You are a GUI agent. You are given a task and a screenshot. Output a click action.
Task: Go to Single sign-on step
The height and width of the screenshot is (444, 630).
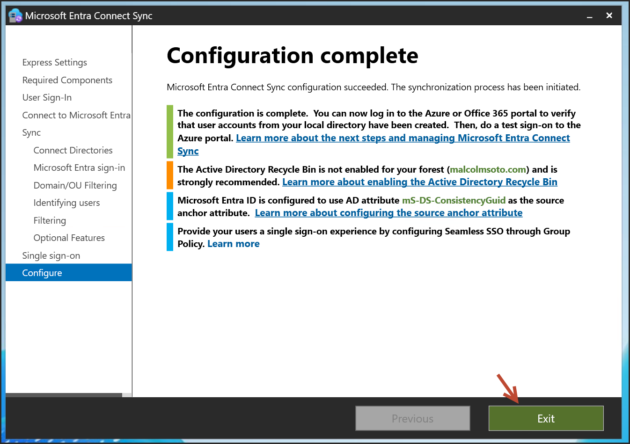tap(51, 255)
